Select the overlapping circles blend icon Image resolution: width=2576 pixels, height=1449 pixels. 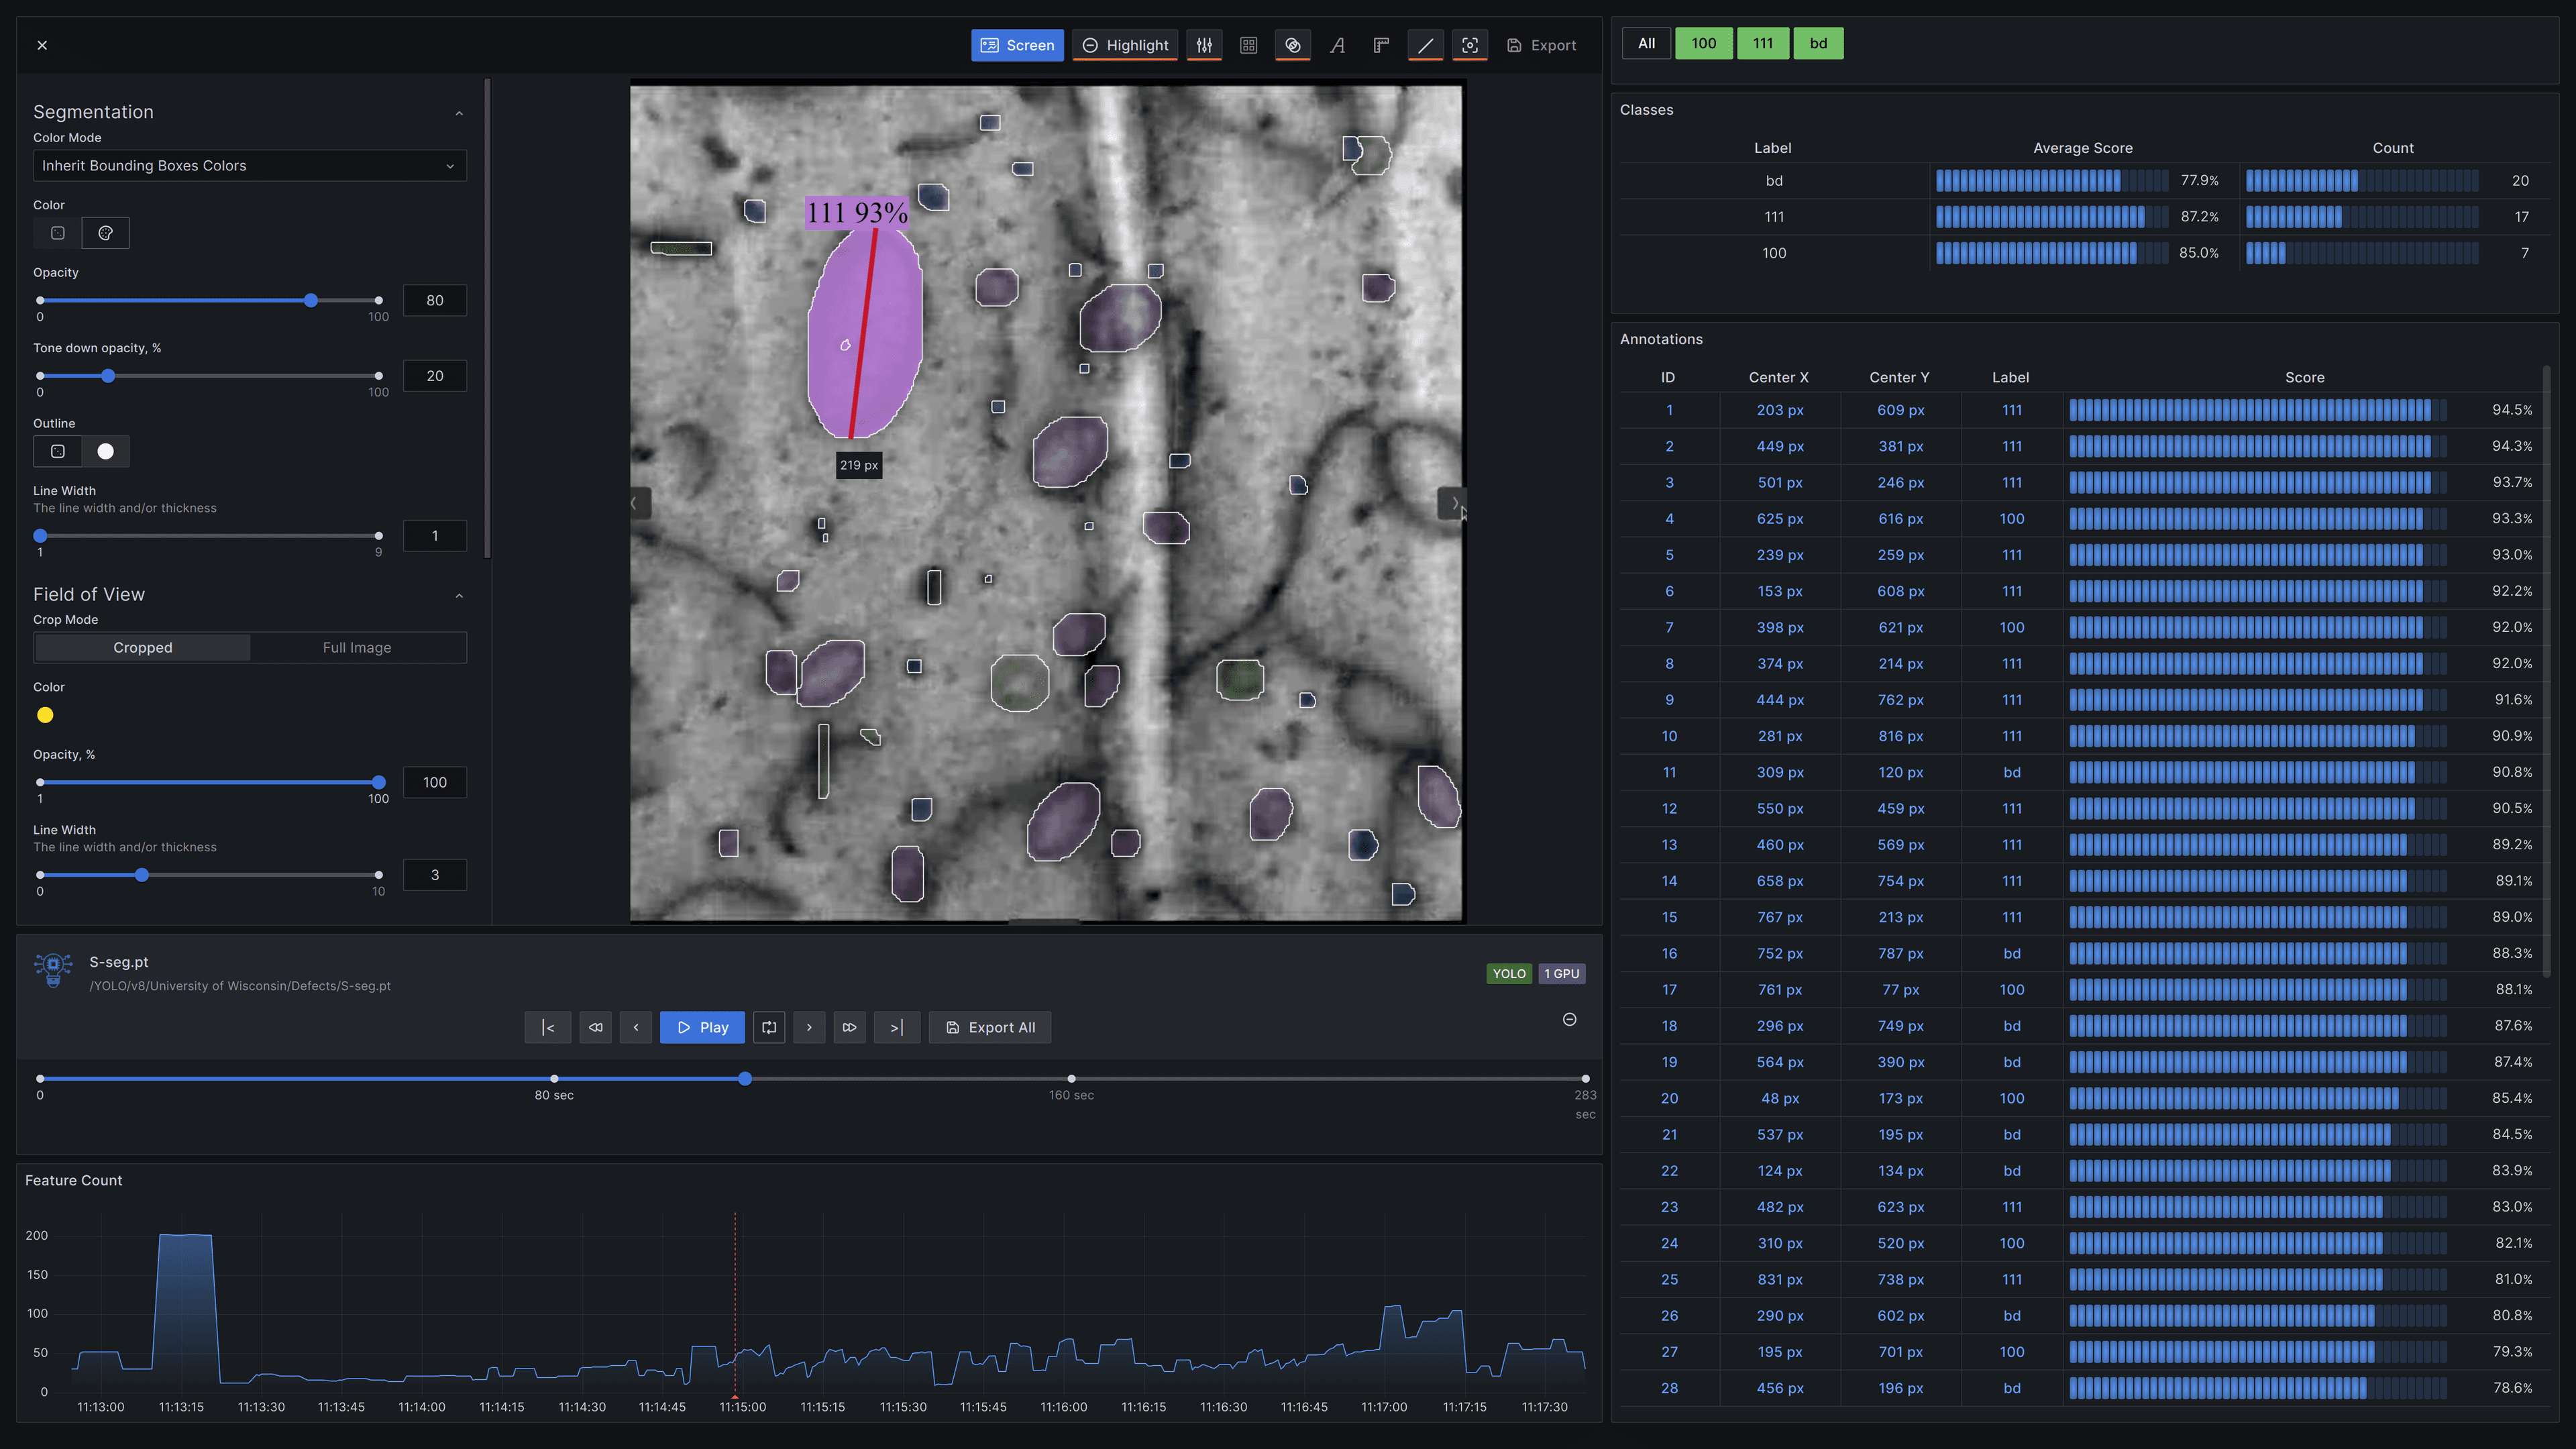click(1292, 45)
